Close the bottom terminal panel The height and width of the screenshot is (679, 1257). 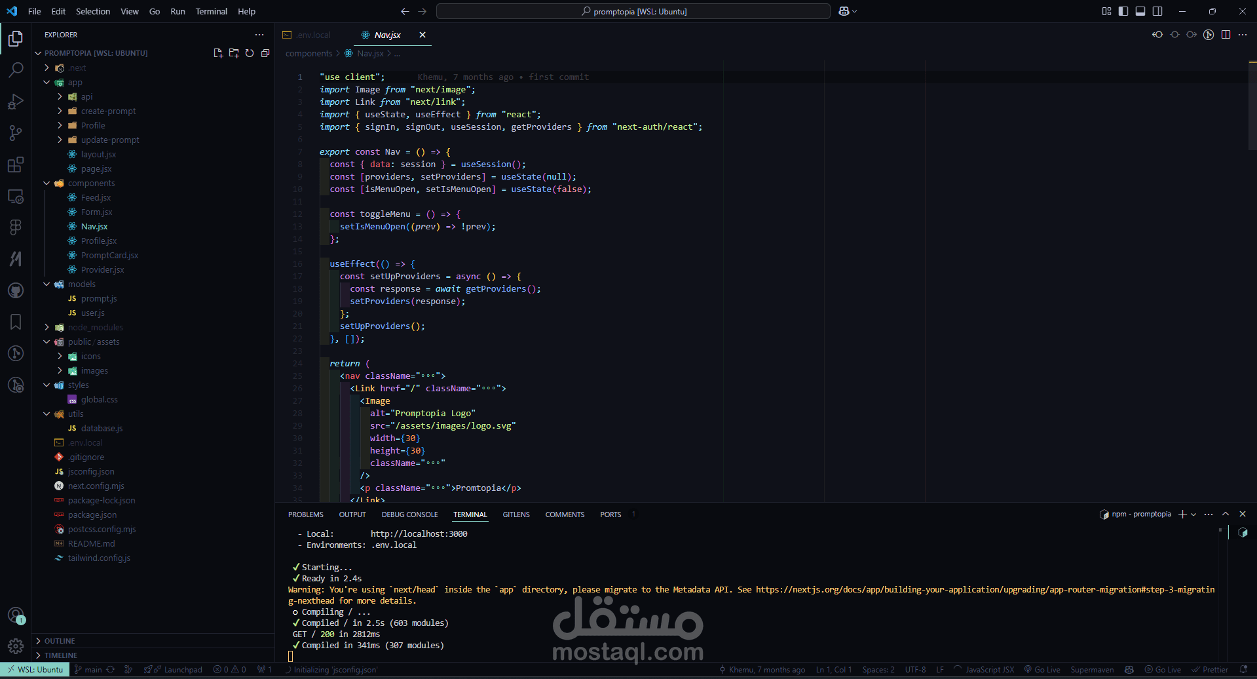pyautogui.click(x=1243, y=514)
